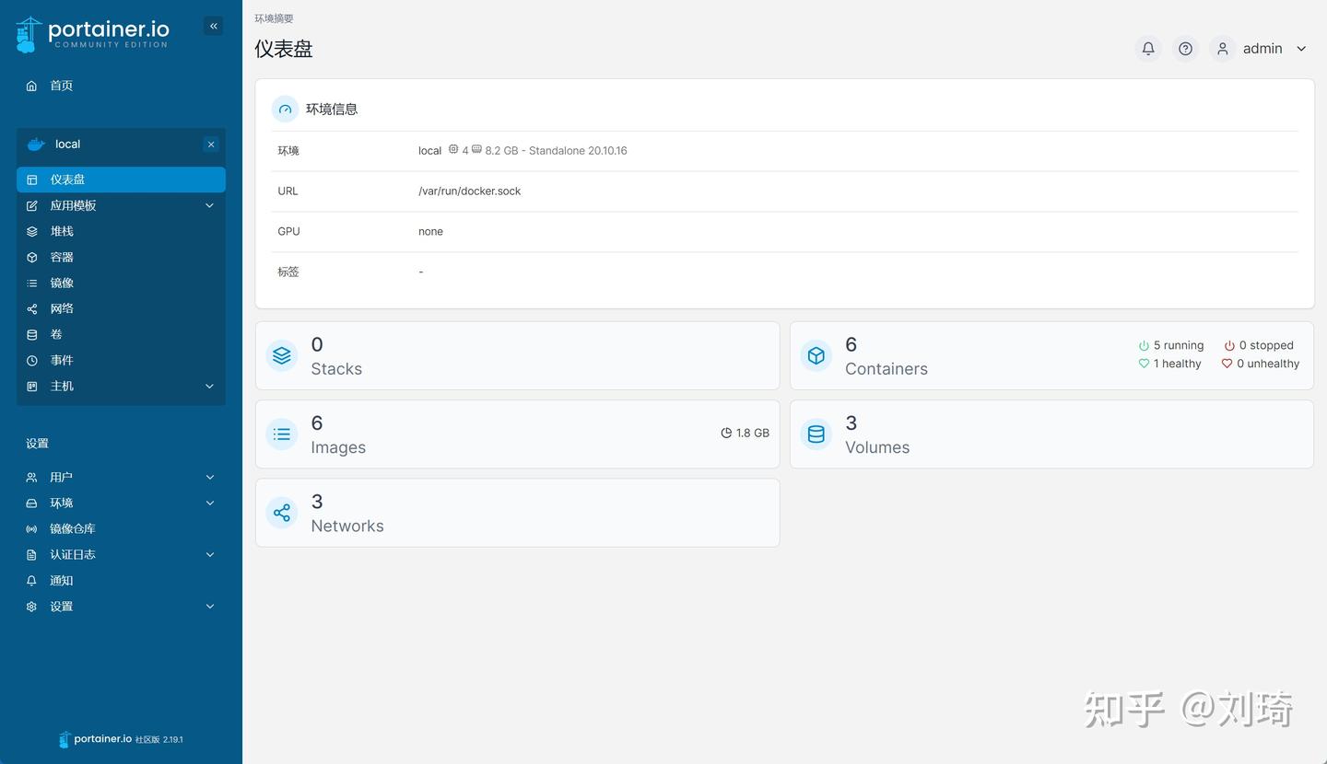Expand the Settings (设置) submenu chevron

(x=209, y=607)
